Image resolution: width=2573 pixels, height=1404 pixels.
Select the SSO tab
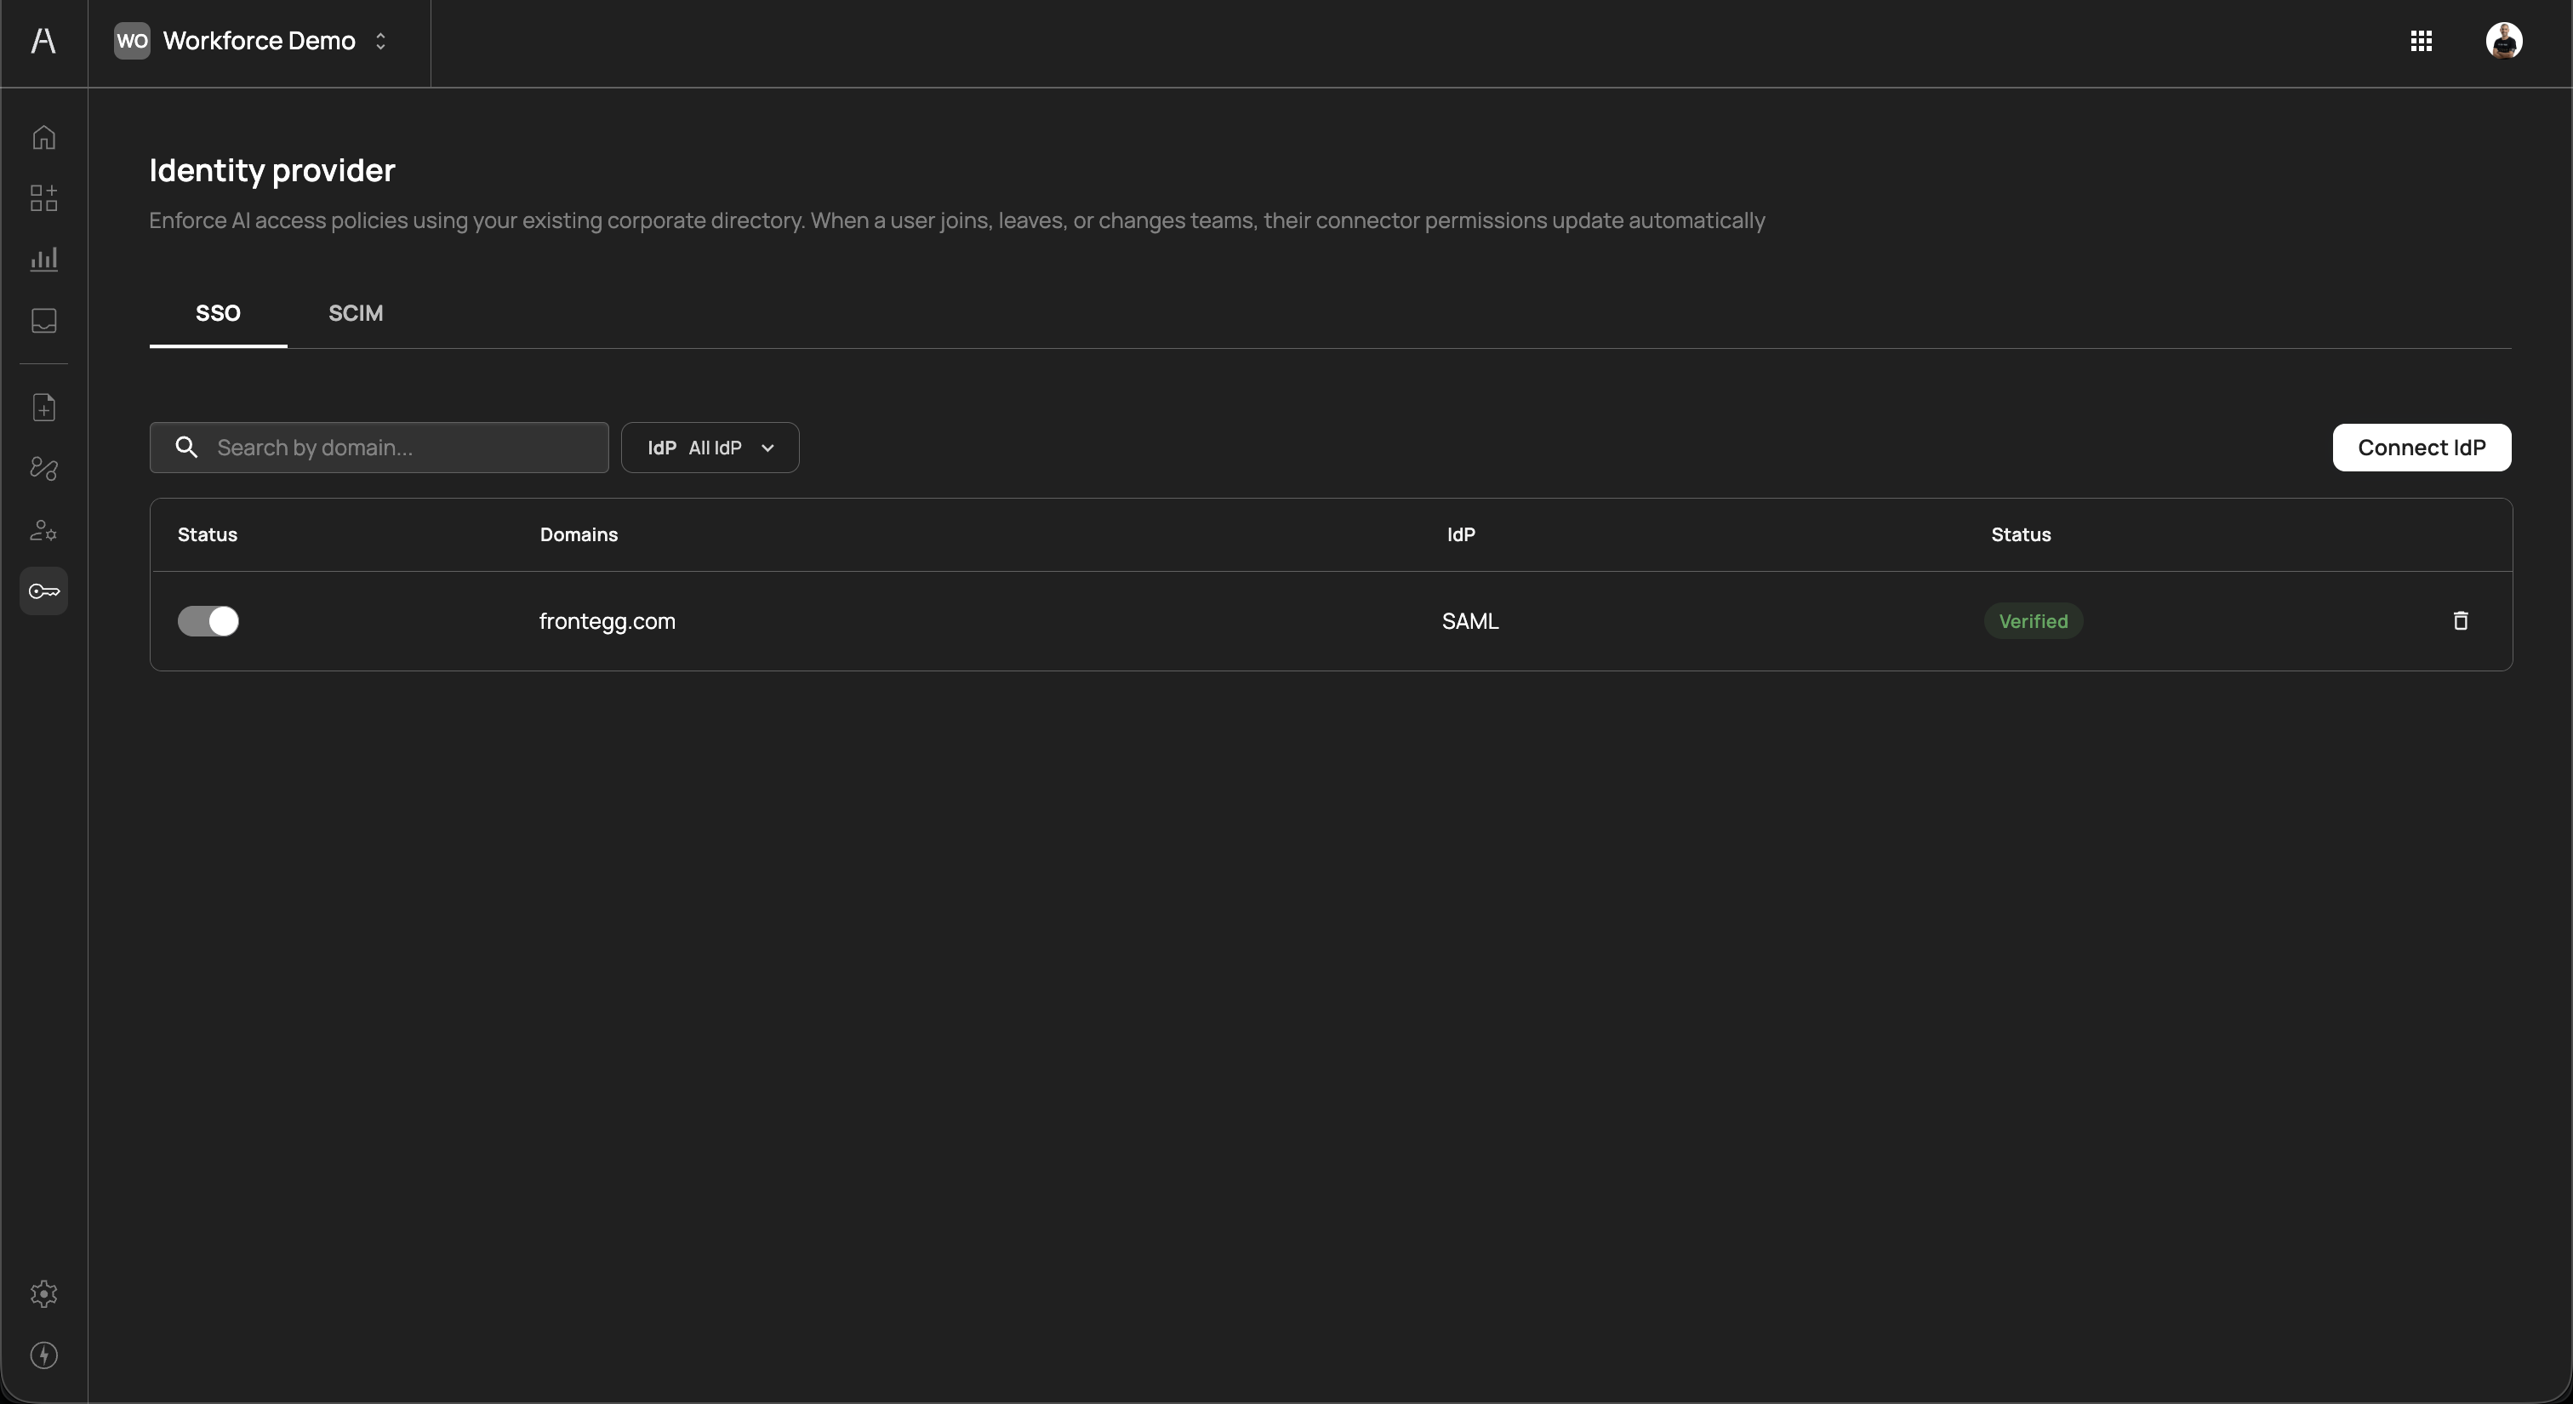point(218,313)
